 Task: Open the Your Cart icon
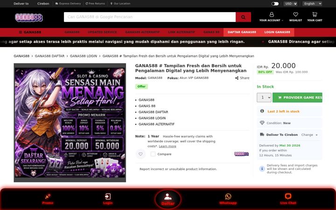pos(315,14)
